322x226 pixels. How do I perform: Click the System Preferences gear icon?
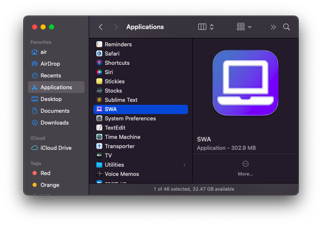pos(99,118)
